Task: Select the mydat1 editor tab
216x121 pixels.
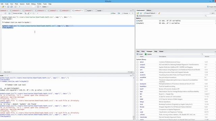Action: [x=89, y=10]
